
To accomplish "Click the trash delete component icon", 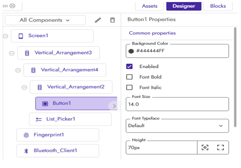I will point(112,20).
